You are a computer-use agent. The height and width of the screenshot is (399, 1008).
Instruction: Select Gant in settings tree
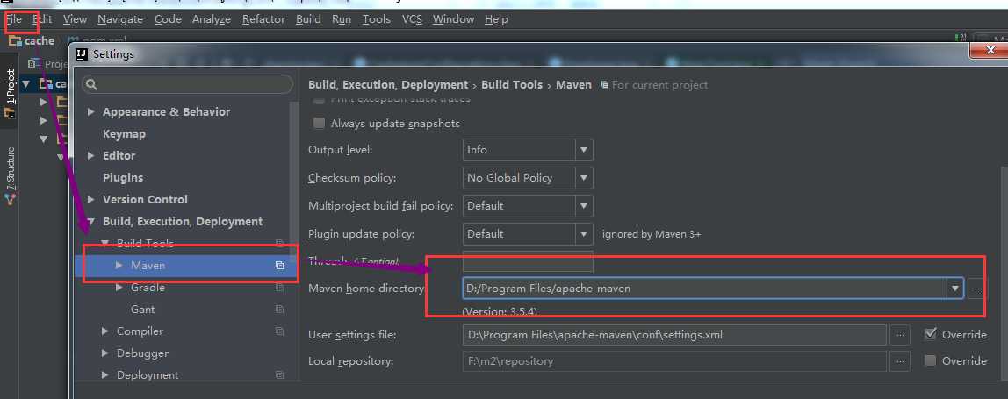[x=143, y=309]
